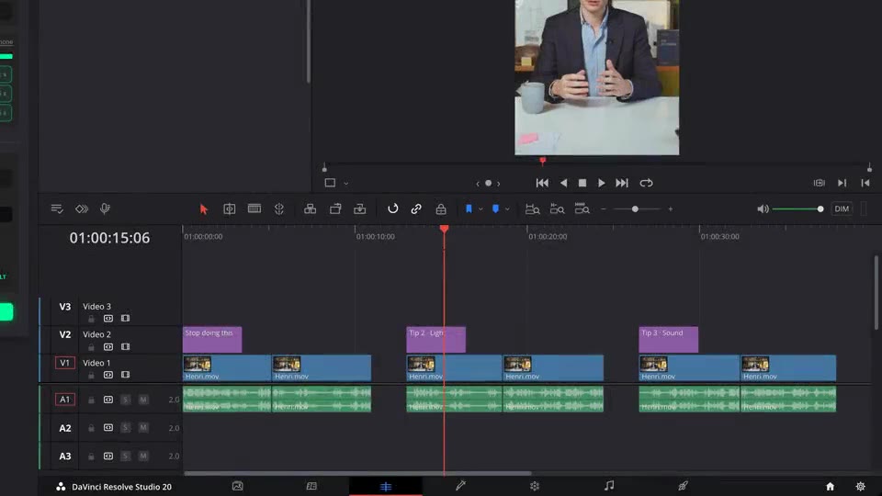
Task: Open Project Manager home icon
Action: point(830,487)
